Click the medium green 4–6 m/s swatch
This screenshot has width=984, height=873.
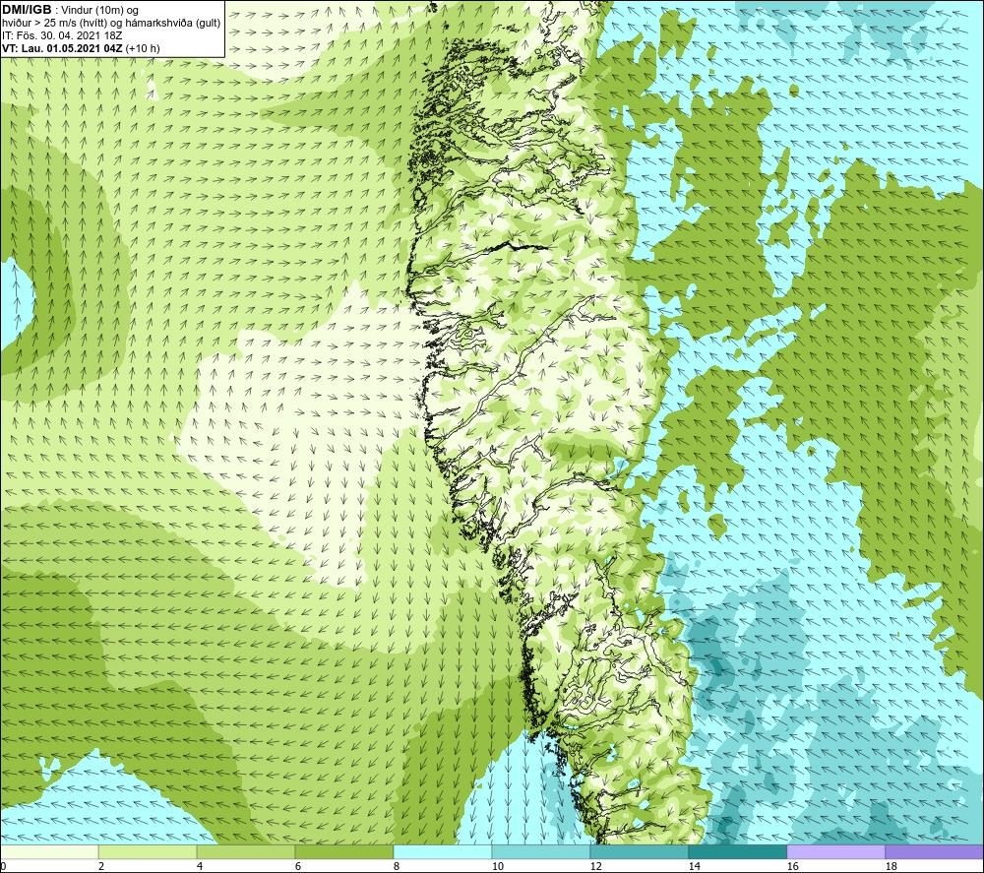tap(246, 851)
